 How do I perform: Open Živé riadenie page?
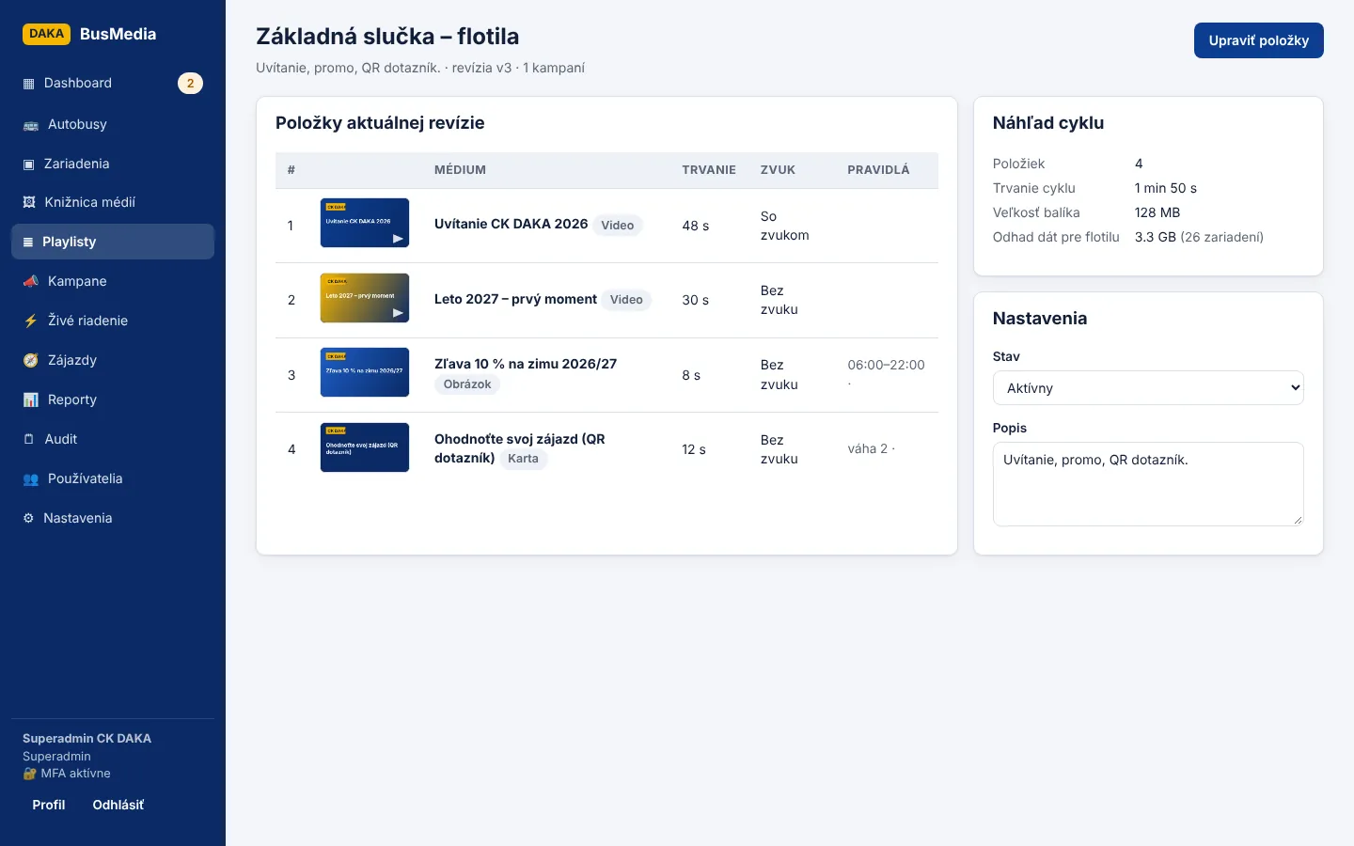(113, 321)
